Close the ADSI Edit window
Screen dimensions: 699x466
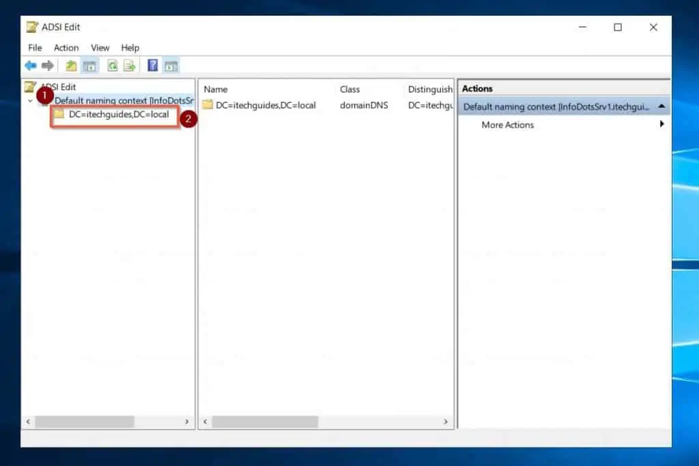653,27
